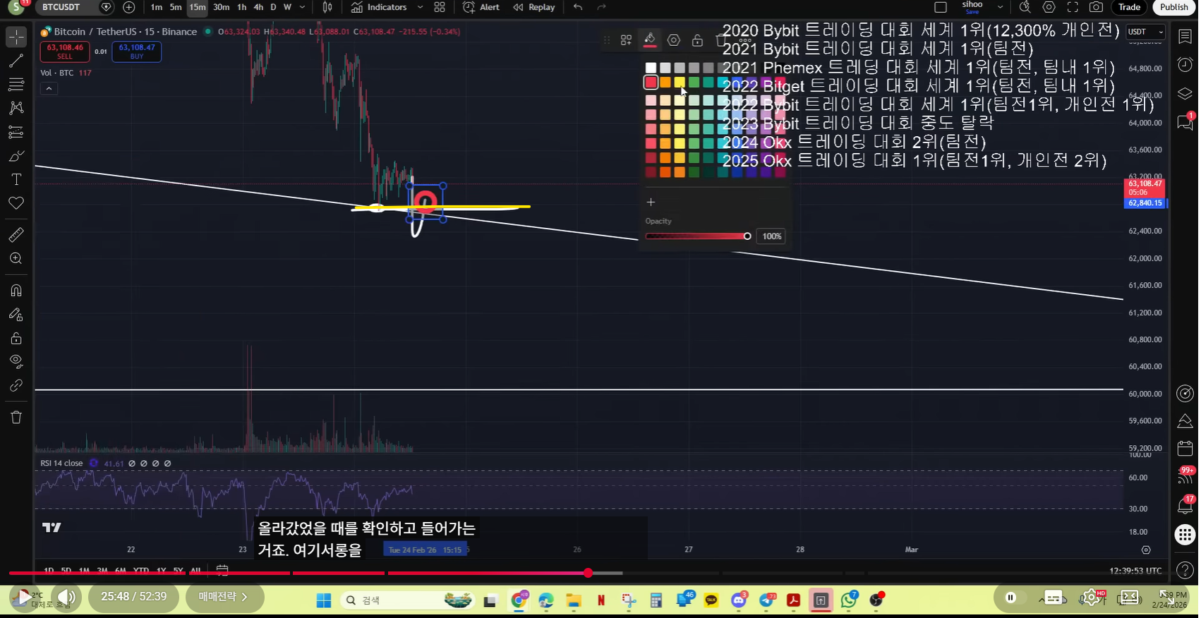Click the opacity slider handle
Viewport: 1201px width, 618px height.
[x=747, y=236]
